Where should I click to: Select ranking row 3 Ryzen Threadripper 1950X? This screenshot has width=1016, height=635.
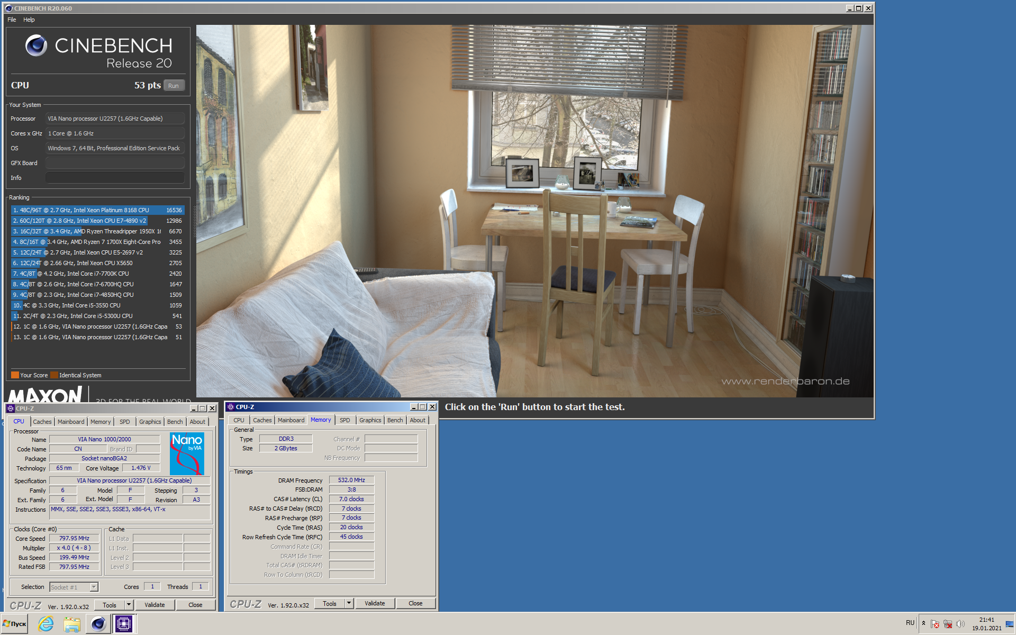click(x=97, y=231)
